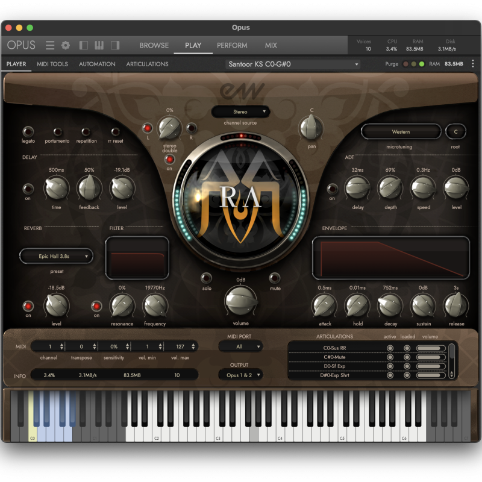Click the ADT delay knob

pyautogui.click(x=357, y=188)
